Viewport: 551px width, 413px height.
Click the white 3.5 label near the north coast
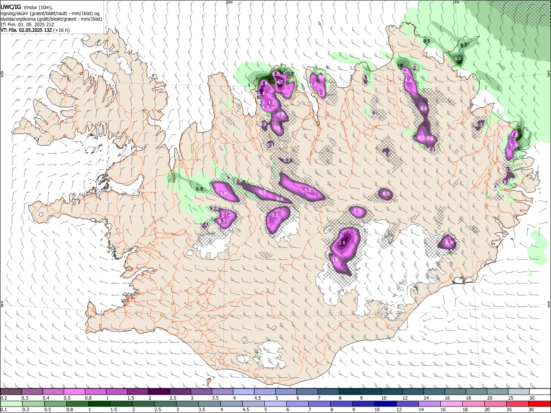click(276, 74)
